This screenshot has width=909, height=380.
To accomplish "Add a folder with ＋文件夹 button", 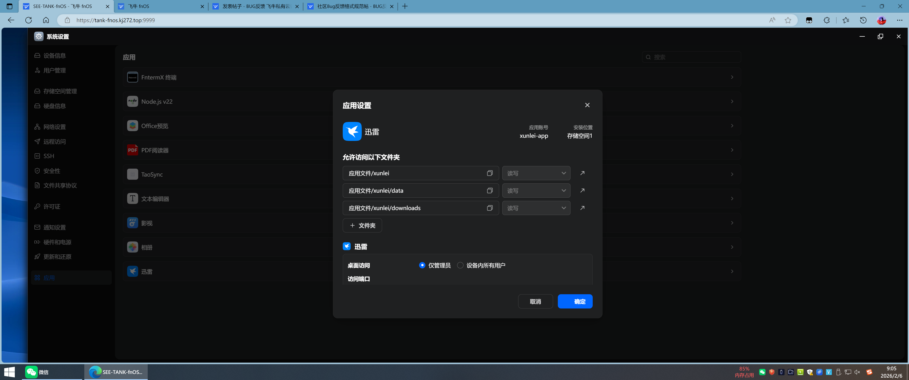I will [x=362, y=225].
